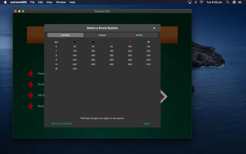
Task: Click the 40 value for 6 spades
Action: click(75, 47)
